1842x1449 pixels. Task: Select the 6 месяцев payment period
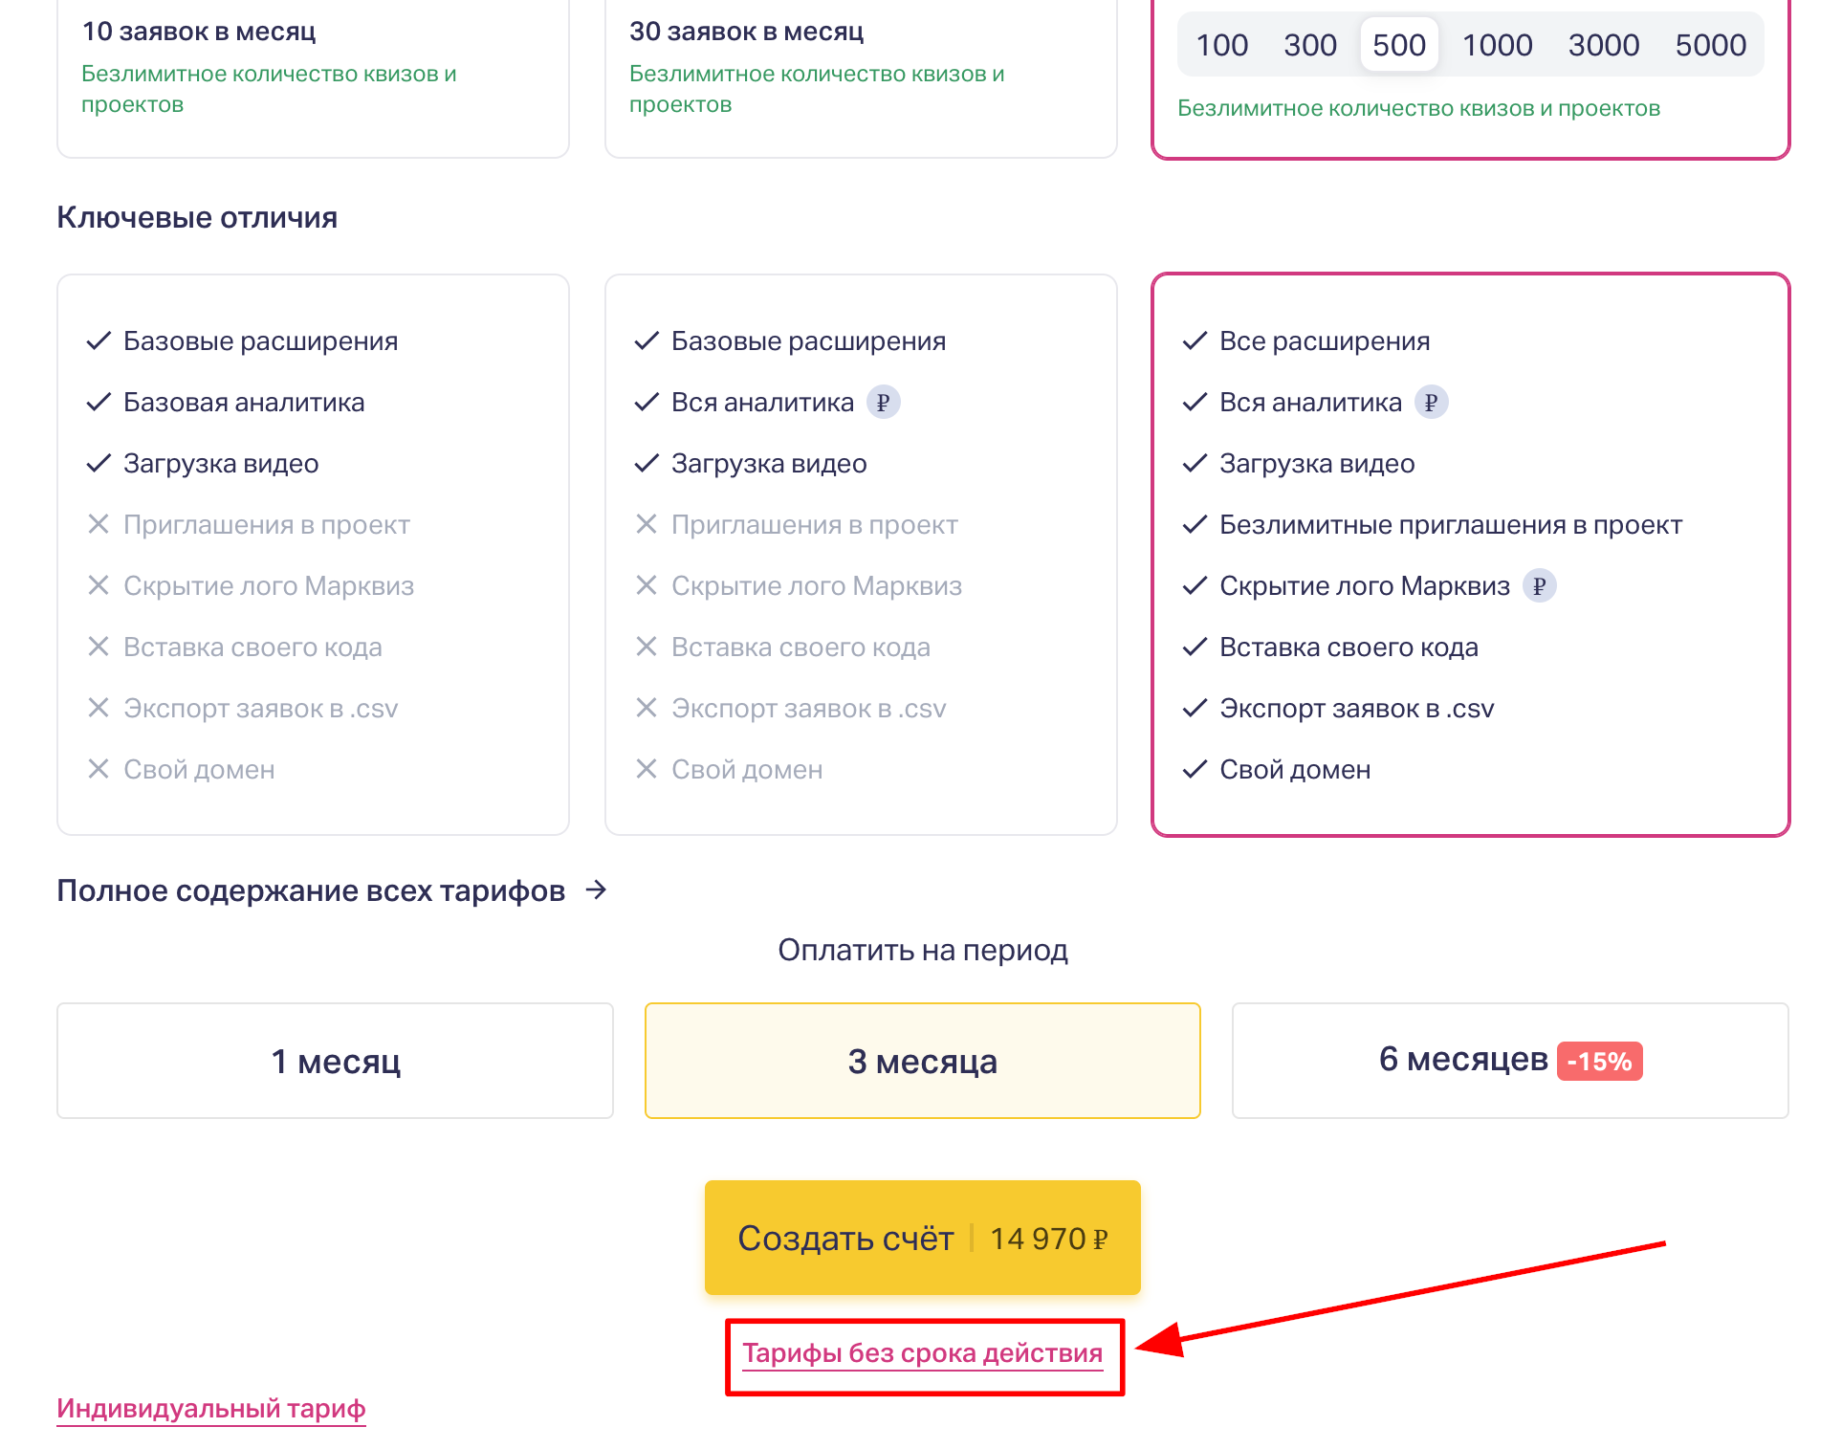1509,1061
